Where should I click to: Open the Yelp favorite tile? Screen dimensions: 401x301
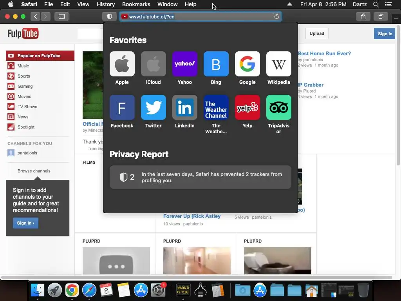[247, 107]
